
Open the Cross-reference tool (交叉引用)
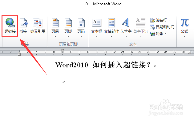(38, 23)
